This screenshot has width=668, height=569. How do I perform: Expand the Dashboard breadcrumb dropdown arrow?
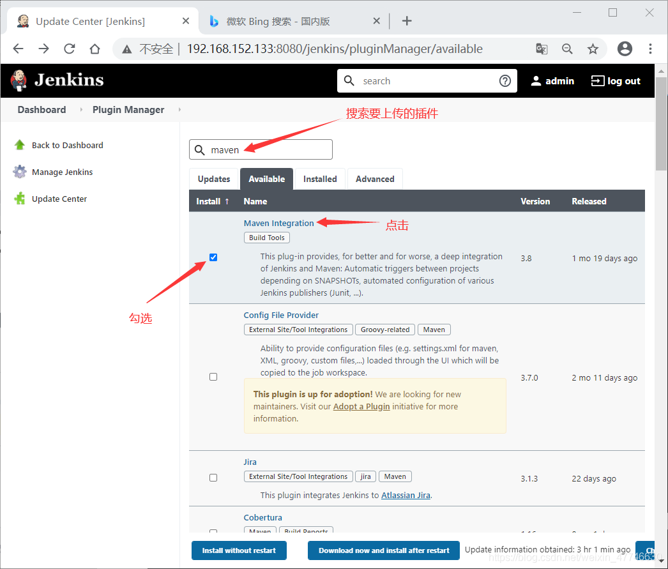pyautogui.click(x=81, y=109)
